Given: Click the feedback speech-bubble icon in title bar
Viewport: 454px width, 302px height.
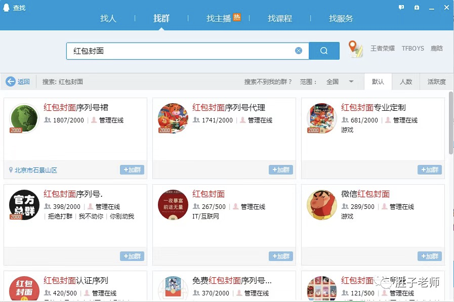Looking at the screenshot, I should 402,8.
